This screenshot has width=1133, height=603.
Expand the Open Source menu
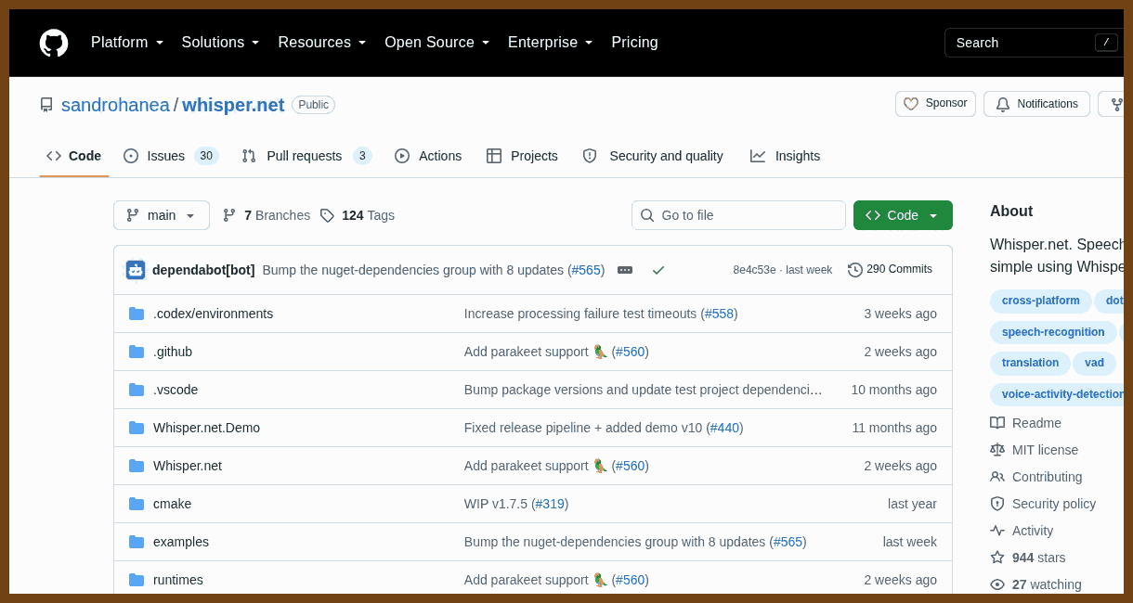tap(437, 43)
